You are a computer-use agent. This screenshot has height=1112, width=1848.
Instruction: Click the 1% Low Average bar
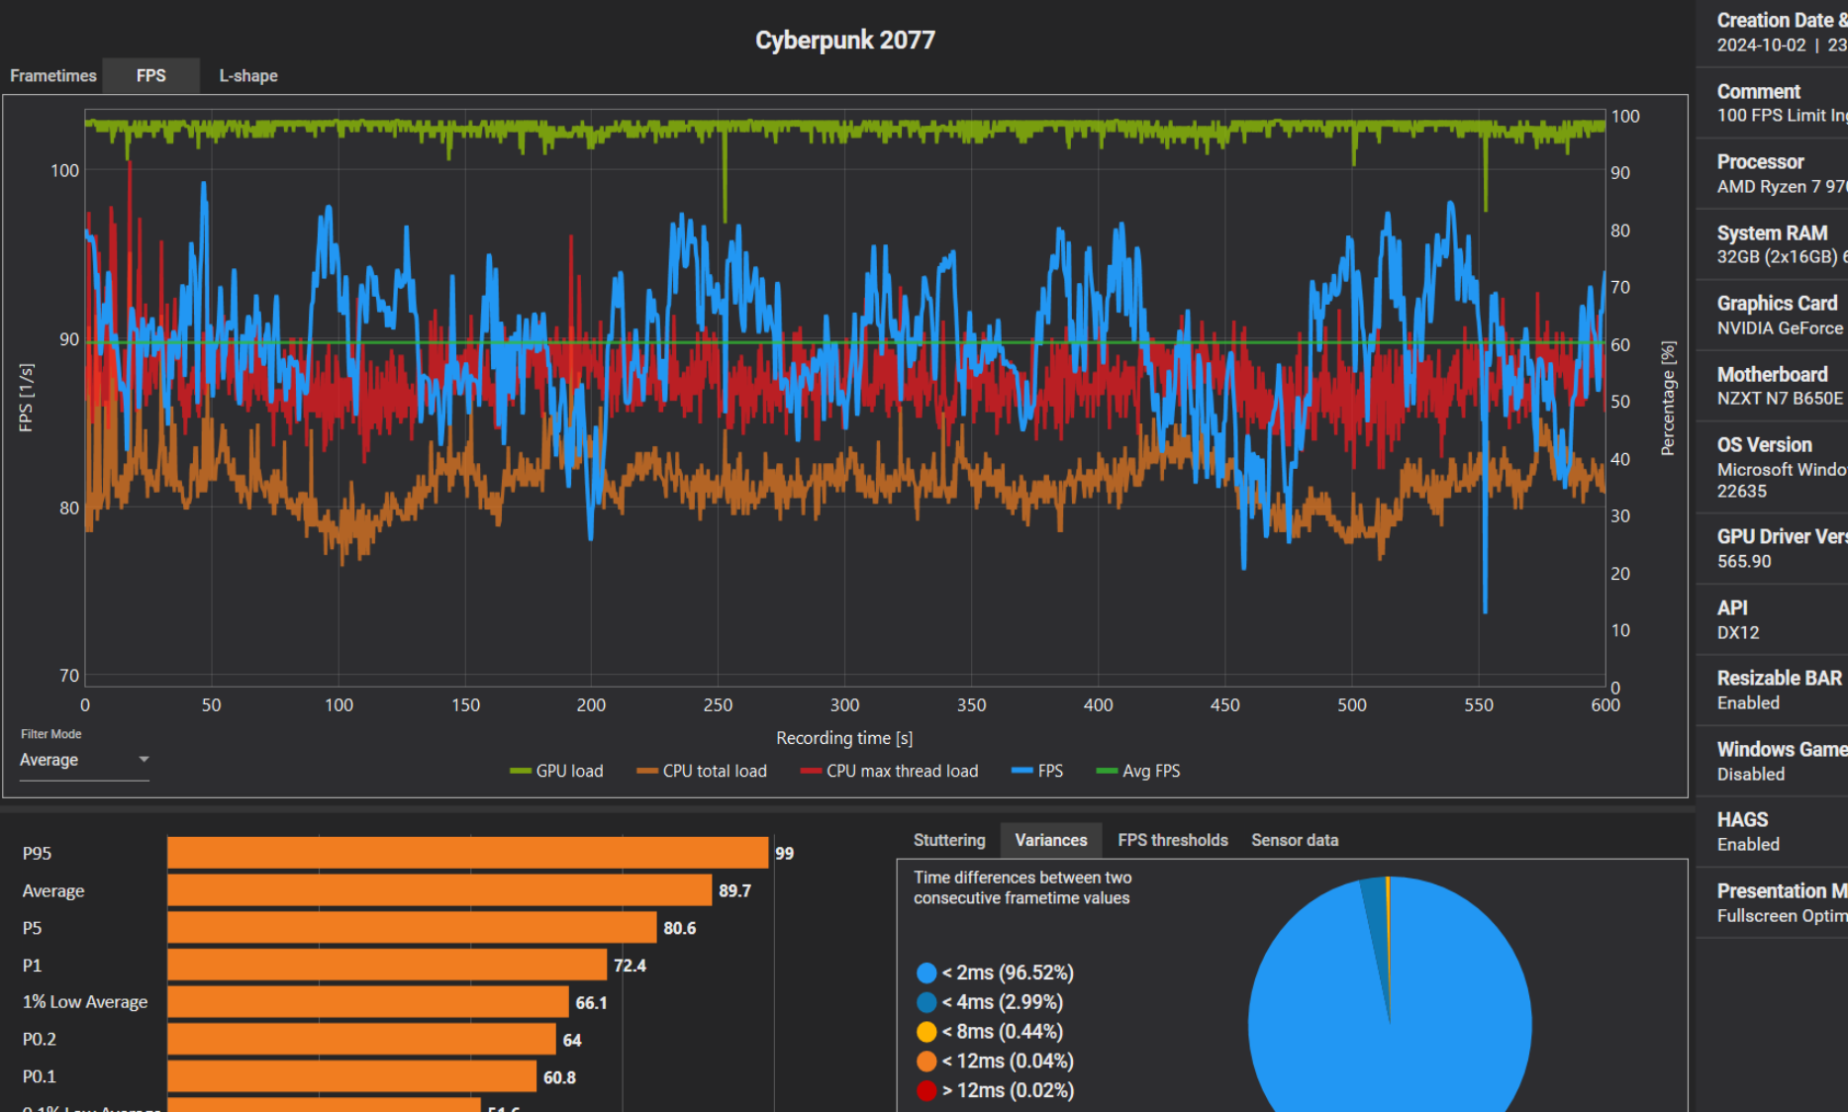pyautogui.click(x=368, y=1002)
